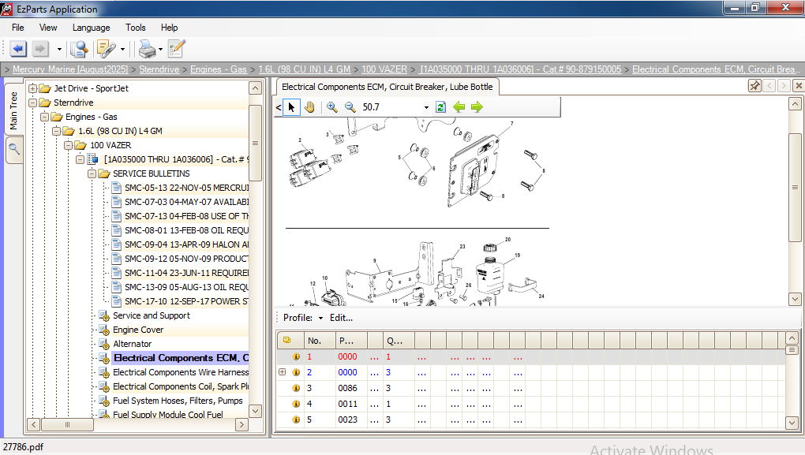Collapse the diagram toolbar left chevron

(x=279, y=107)
